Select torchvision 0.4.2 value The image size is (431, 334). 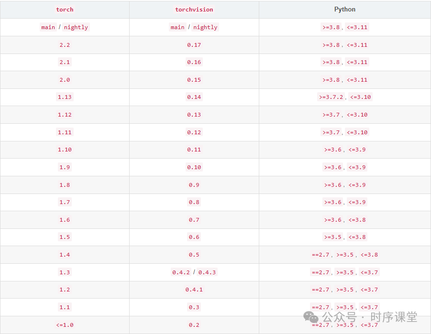[x=181, y=272]
